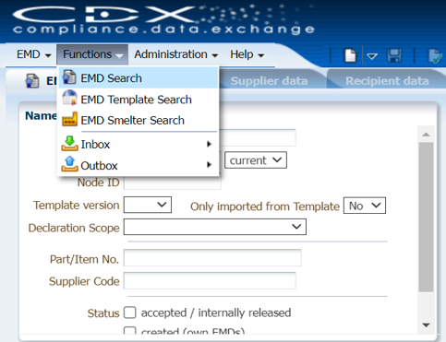Open the Administration menu
The image size is (446, 342).
175,54
